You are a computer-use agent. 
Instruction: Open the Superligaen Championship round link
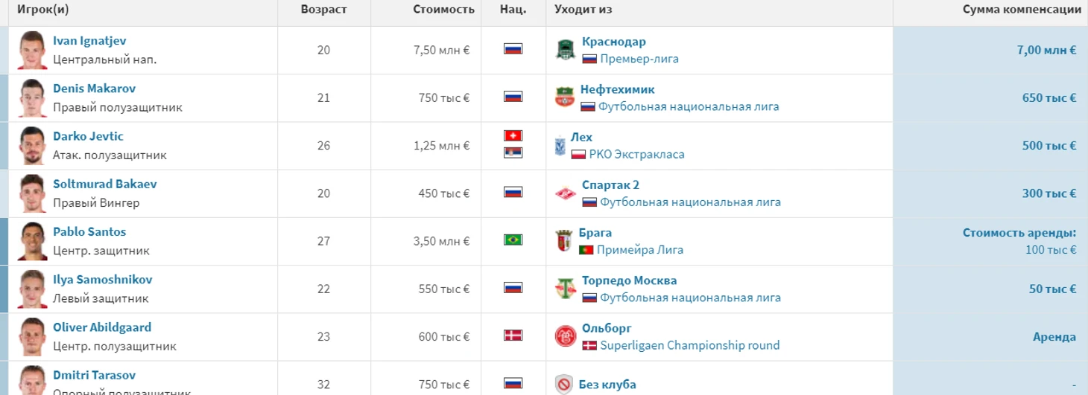click(689, 345)
